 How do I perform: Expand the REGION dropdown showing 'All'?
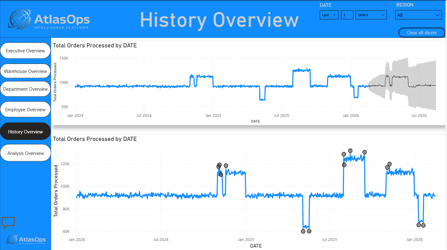click(418, 15)
